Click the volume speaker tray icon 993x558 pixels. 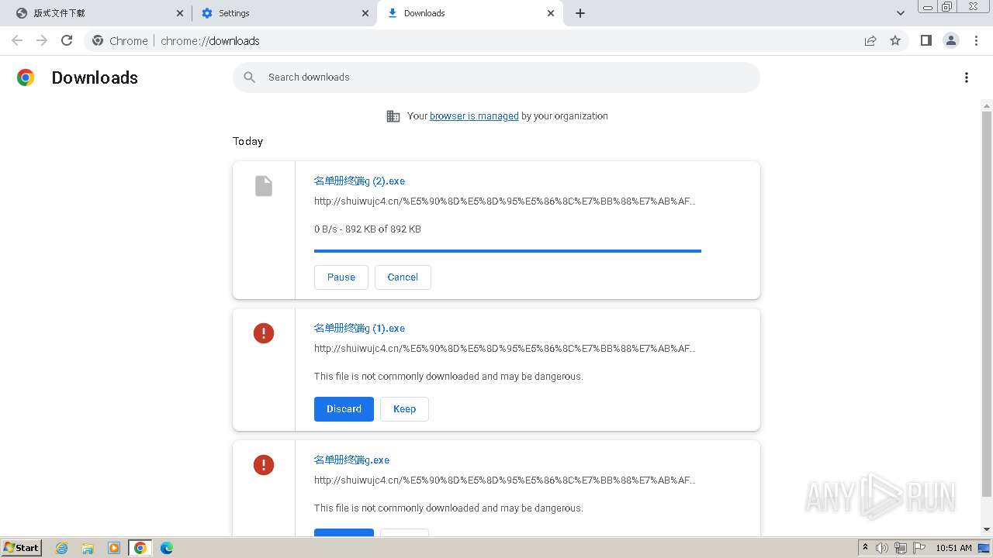click(x=882, y=548)
